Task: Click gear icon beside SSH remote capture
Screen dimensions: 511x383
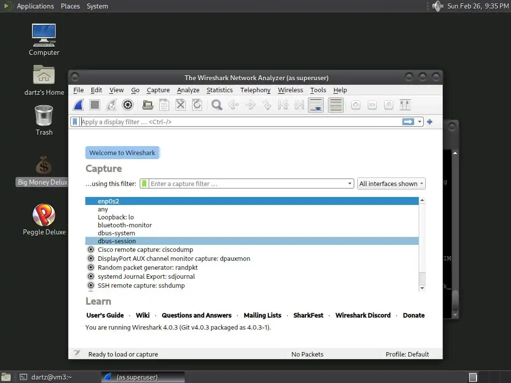Action: click(x=91, y=285)
